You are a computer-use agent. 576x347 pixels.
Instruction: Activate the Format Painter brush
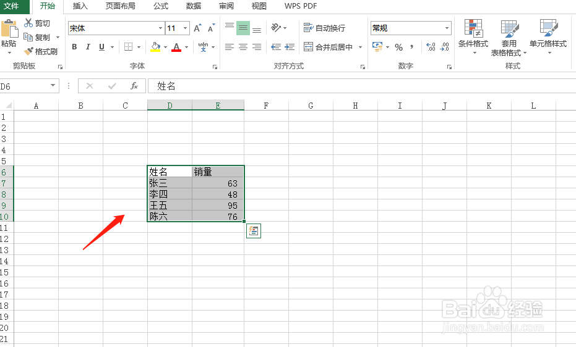(28, 51)
